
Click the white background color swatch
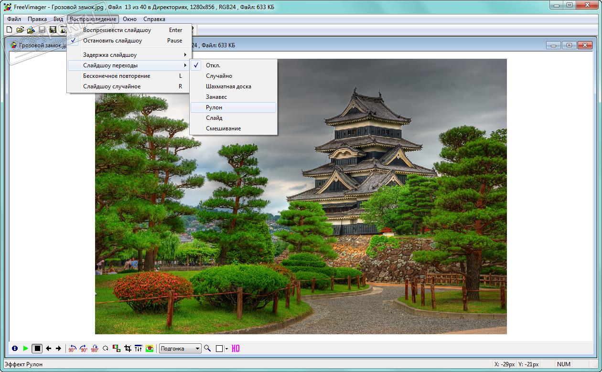point(219,349)
